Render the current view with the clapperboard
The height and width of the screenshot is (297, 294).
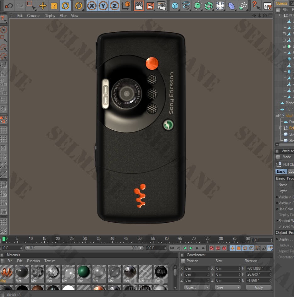point(139,6)
